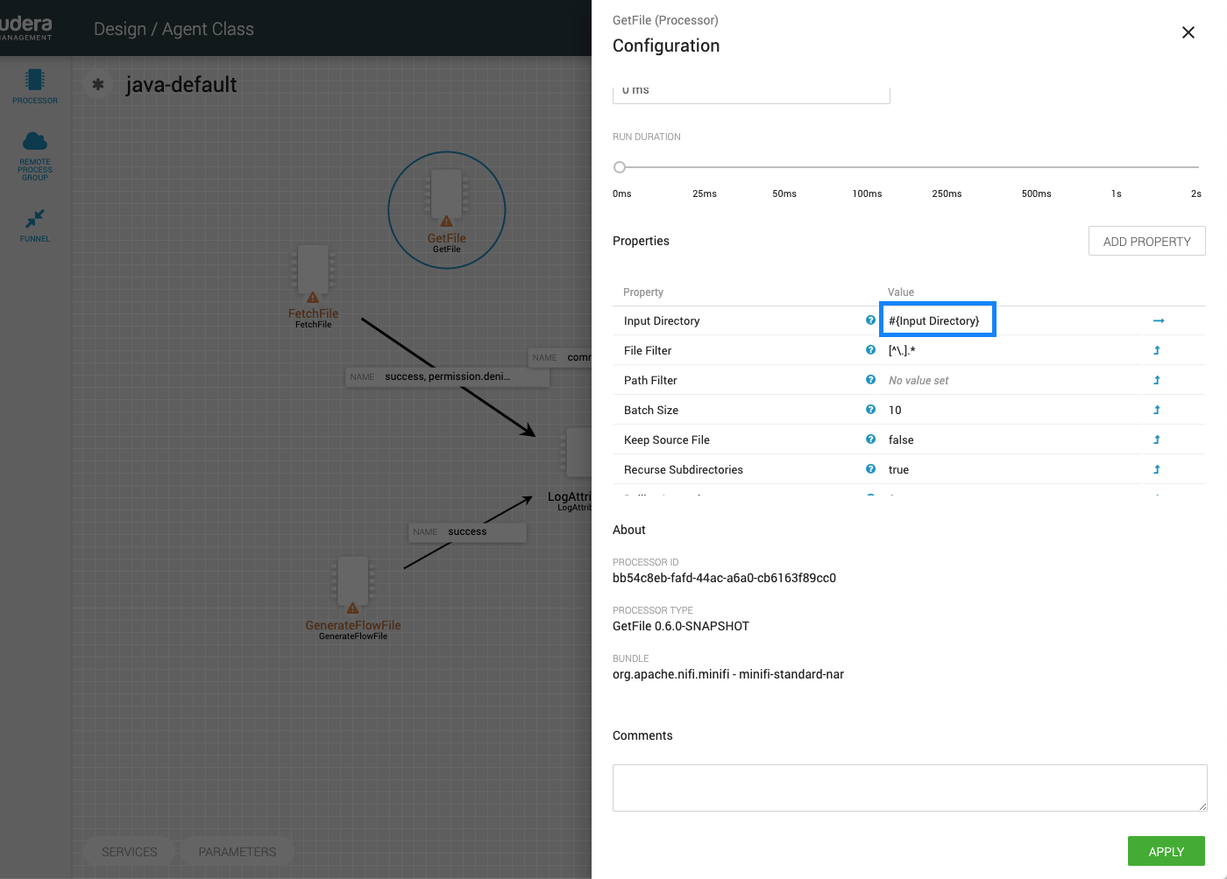Click asterisk icon beside java-default
The height and width of the screenshot is (879, 1227).
click(98, 85)
